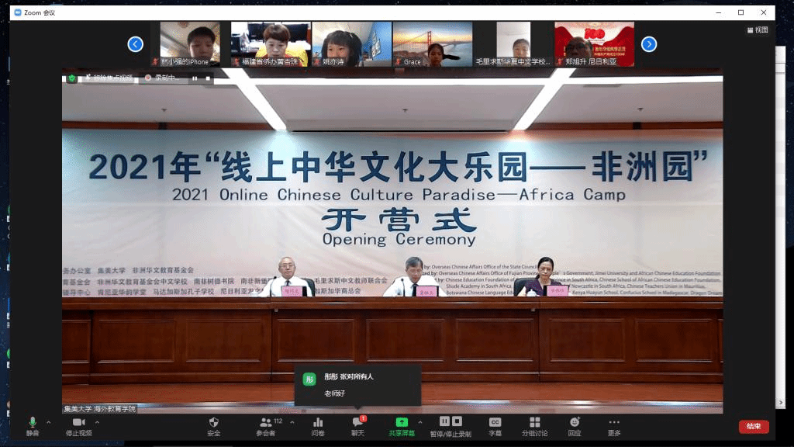Show next participants with right arrow
This screenshot has width=794, height=447.
point(649,44)
